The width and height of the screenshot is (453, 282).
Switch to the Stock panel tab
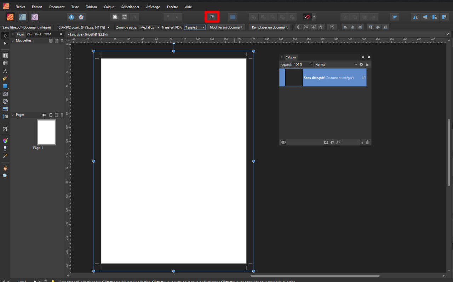(x=38, y=34)
